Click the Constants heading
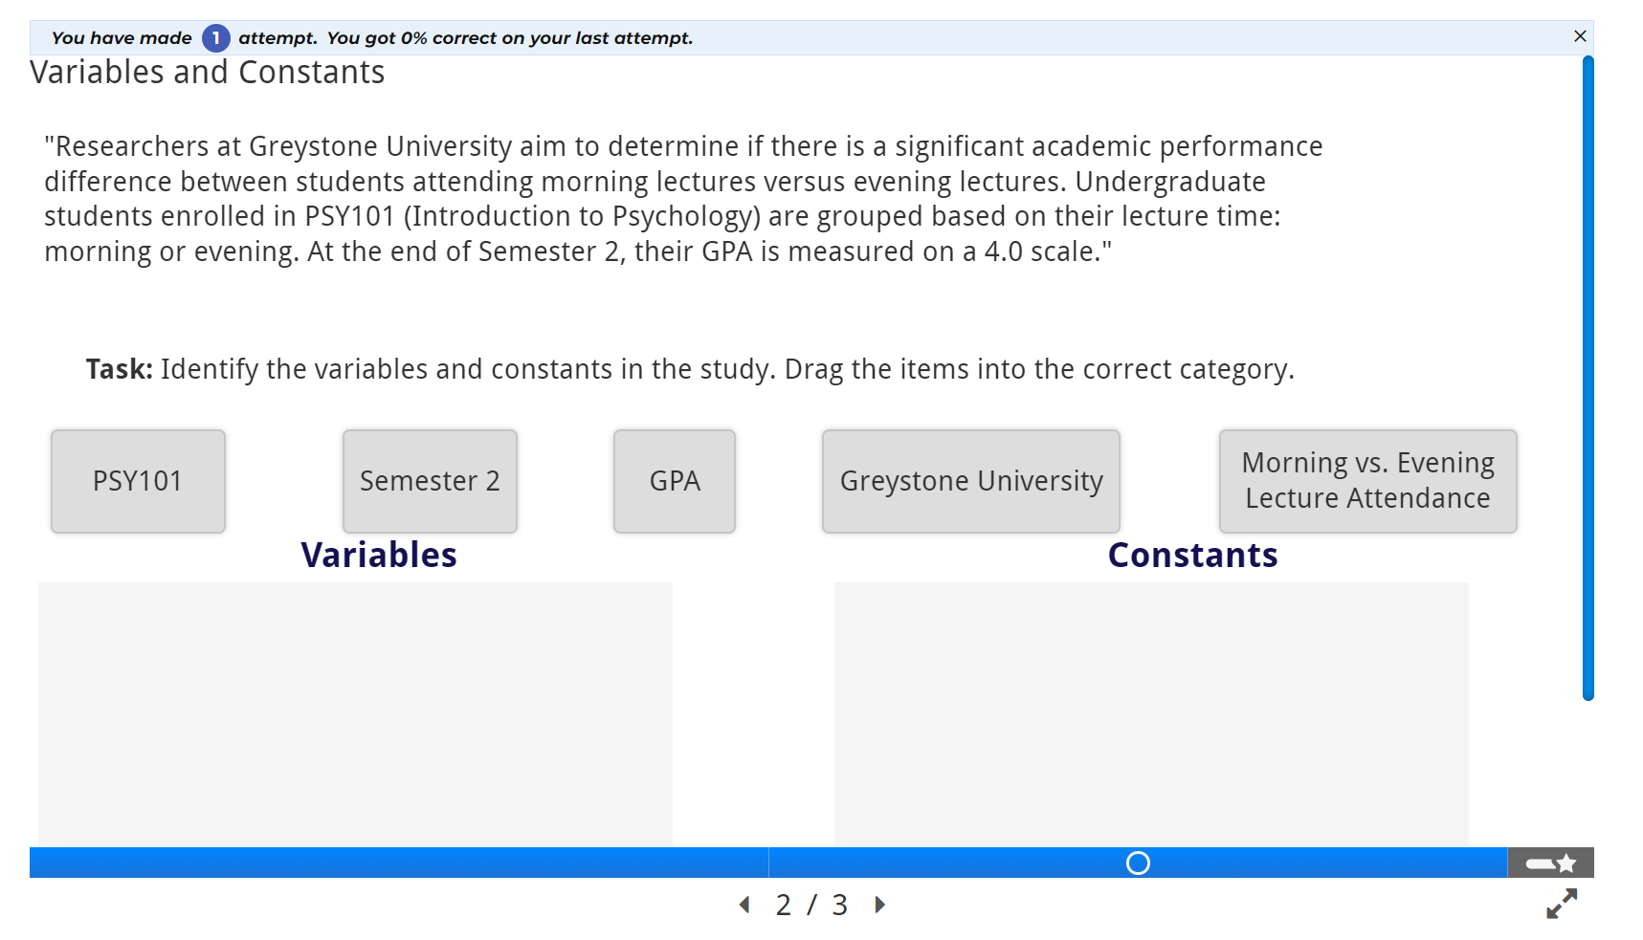Viewport: 1643px width, 940px height. (x=1192, y=556)
